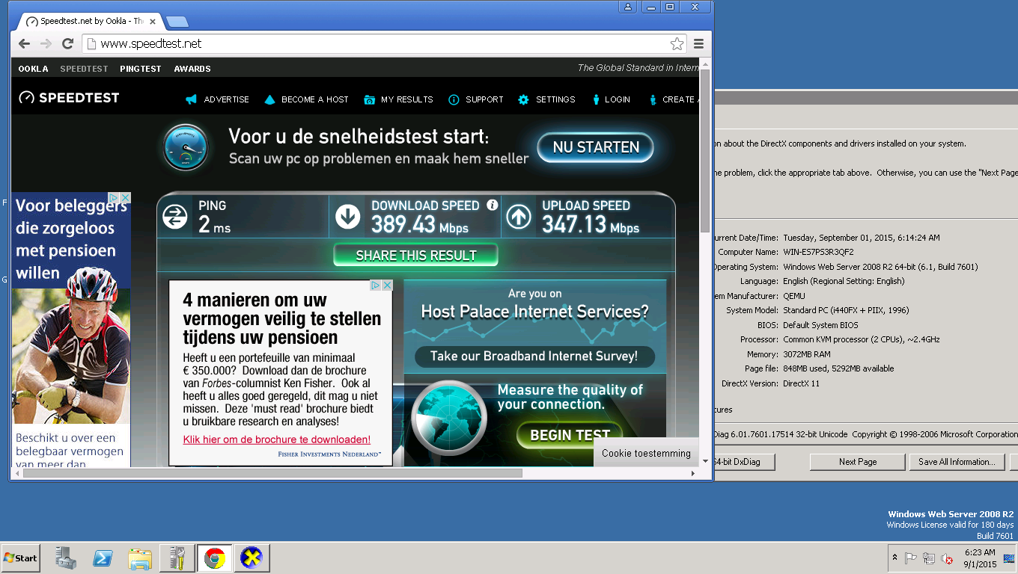1018x574 pixels.
Task: Select the Speedtest.net by Ookla tab
Action: click(x=90, y=21)
